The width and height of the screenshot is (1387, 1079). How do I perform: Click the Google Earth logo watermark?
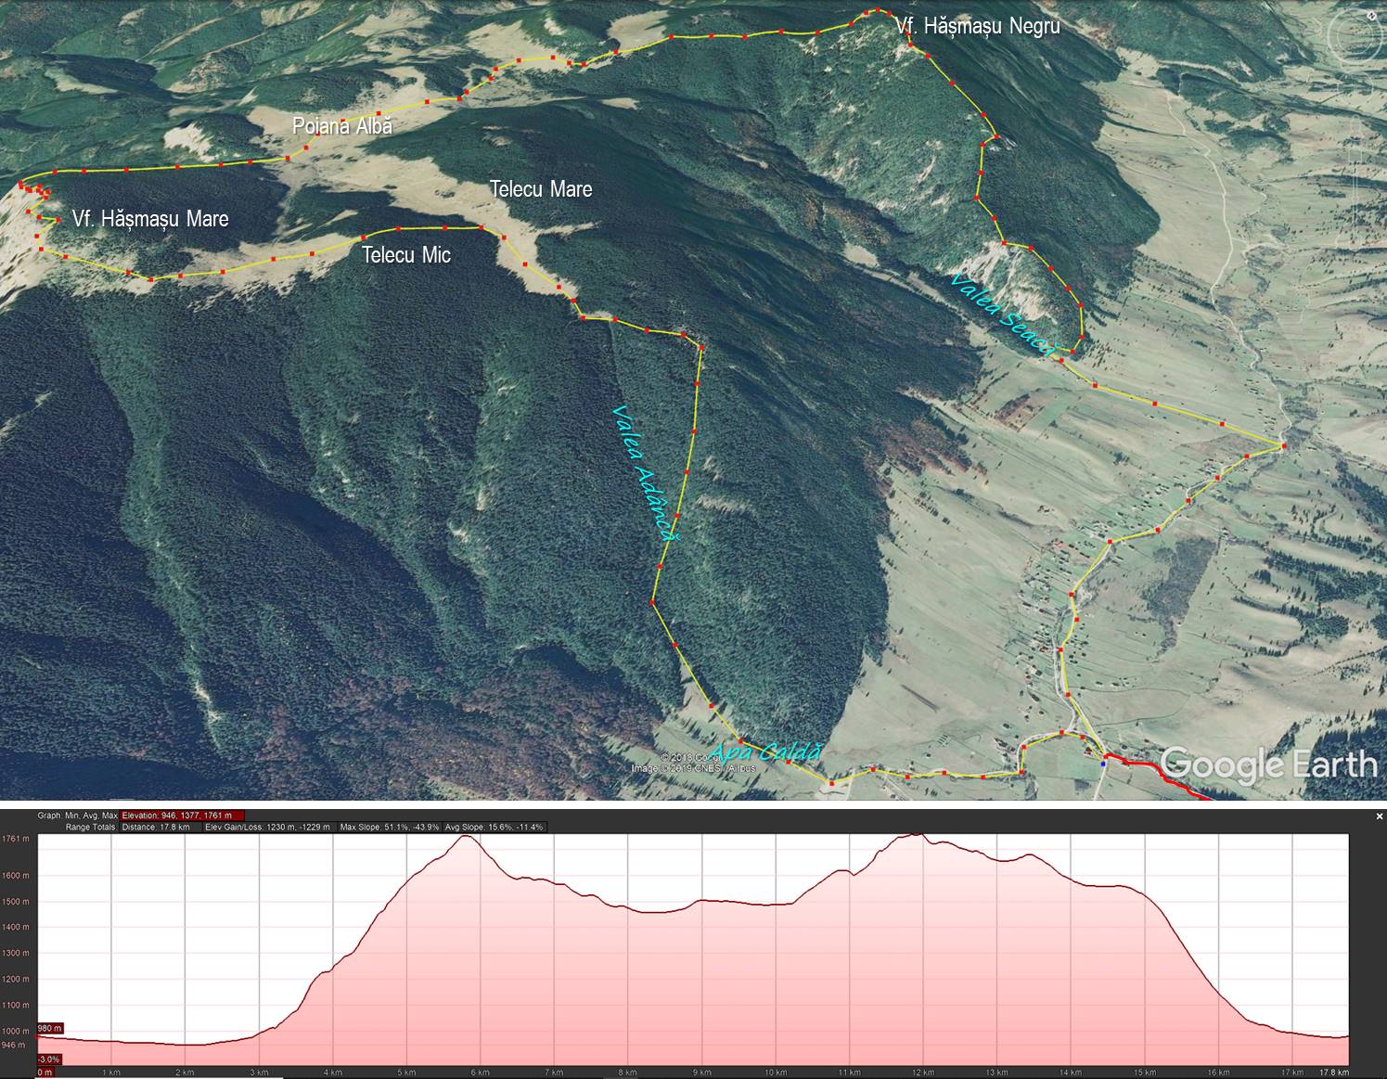pos(1267,764)
